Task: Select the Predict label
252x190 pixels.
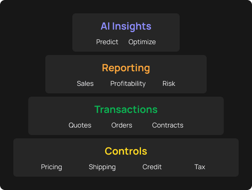Action: 107,42
